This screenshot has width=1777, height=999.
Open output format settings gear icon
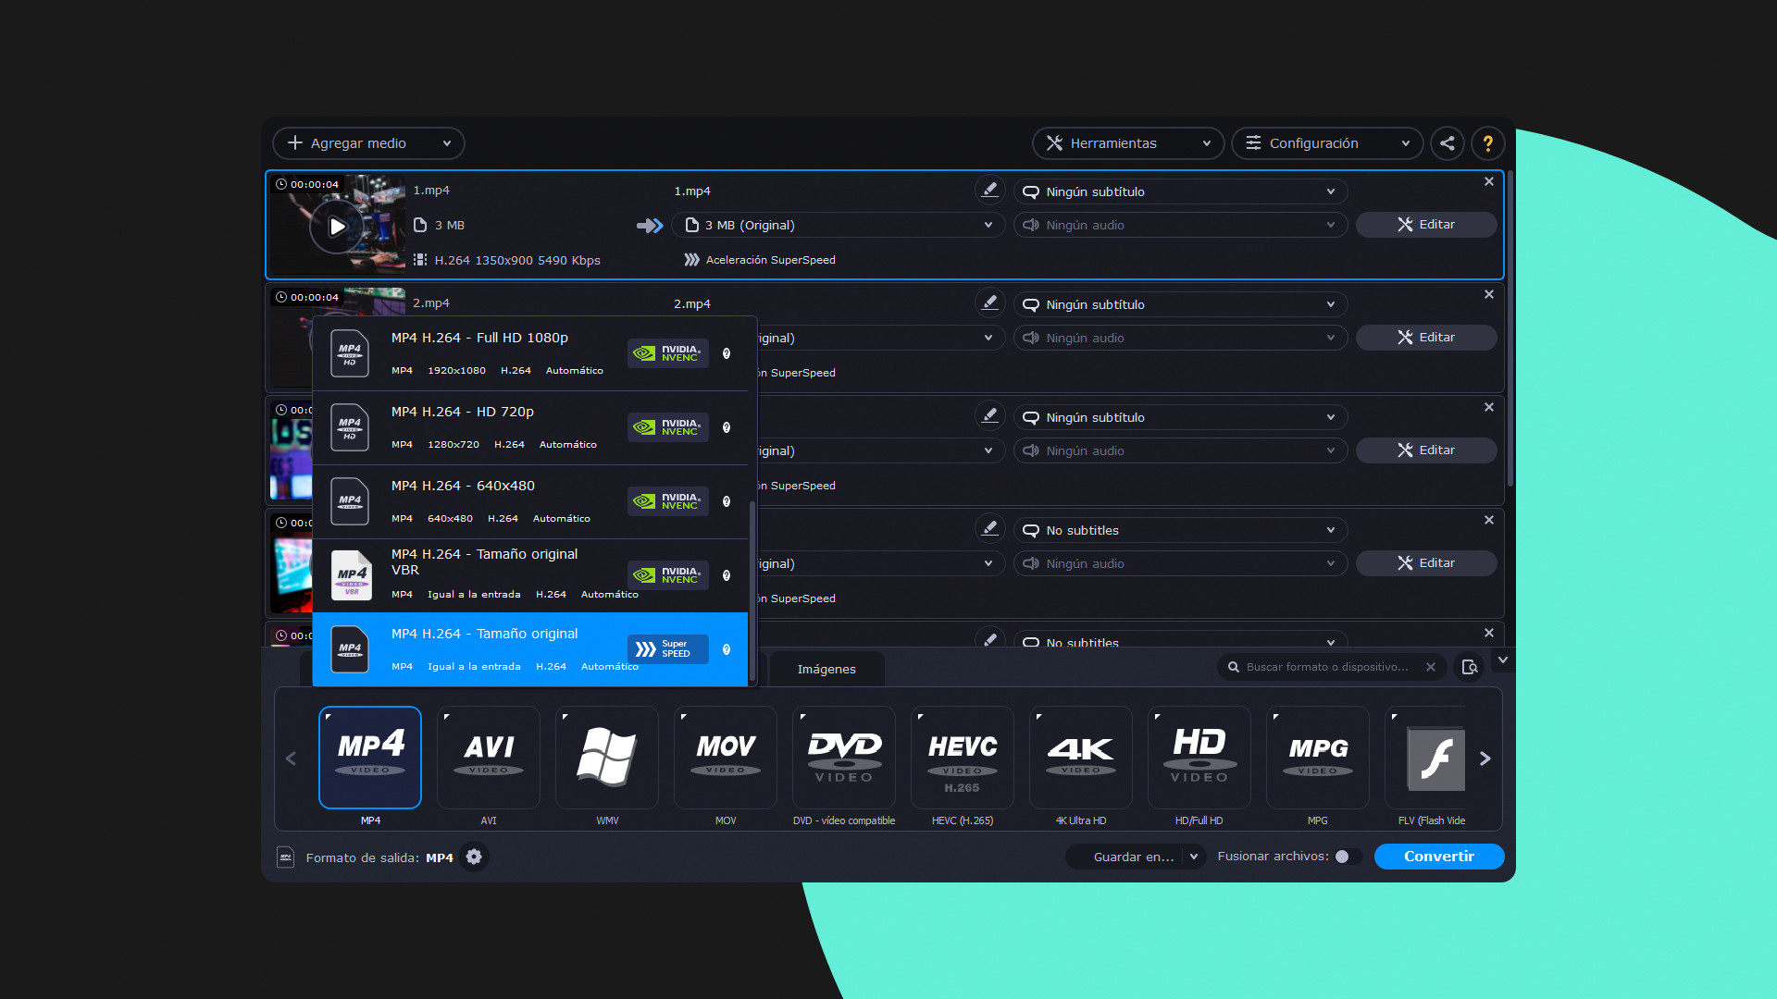(474, 857)
